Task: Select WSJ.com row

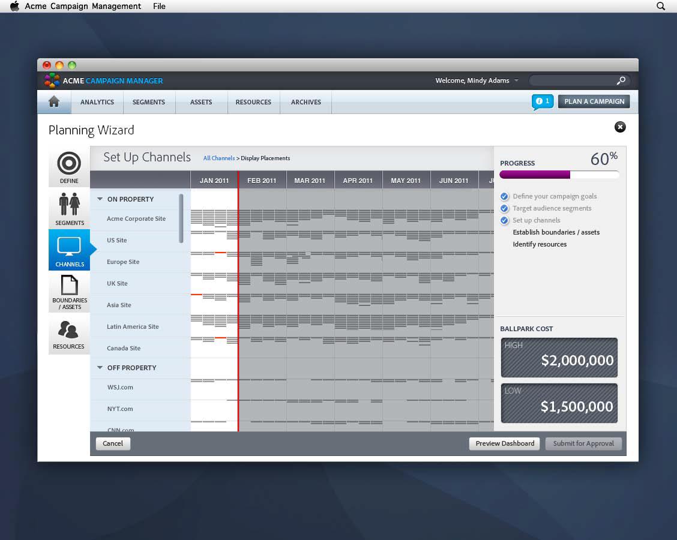Action: (140, 387)
